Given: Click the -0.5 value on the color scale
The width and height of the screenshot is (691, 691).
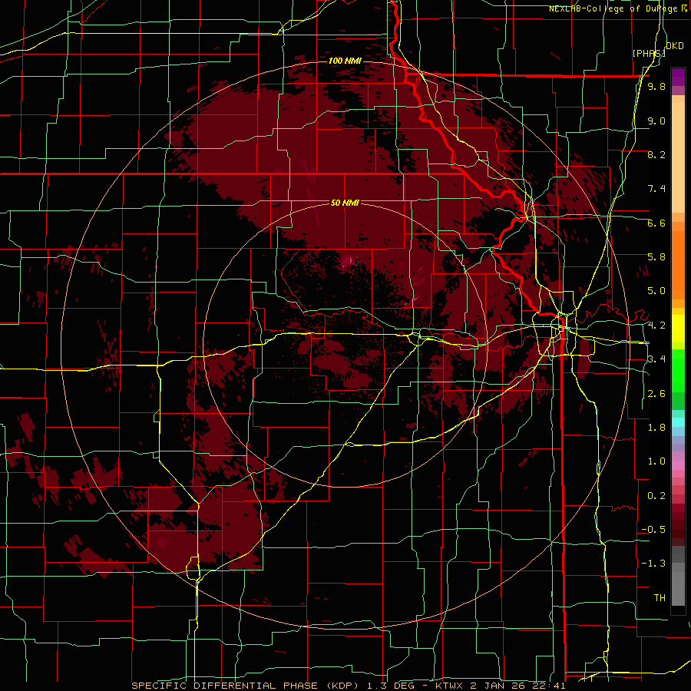Looking at the screenshot, I should (653, 530).
